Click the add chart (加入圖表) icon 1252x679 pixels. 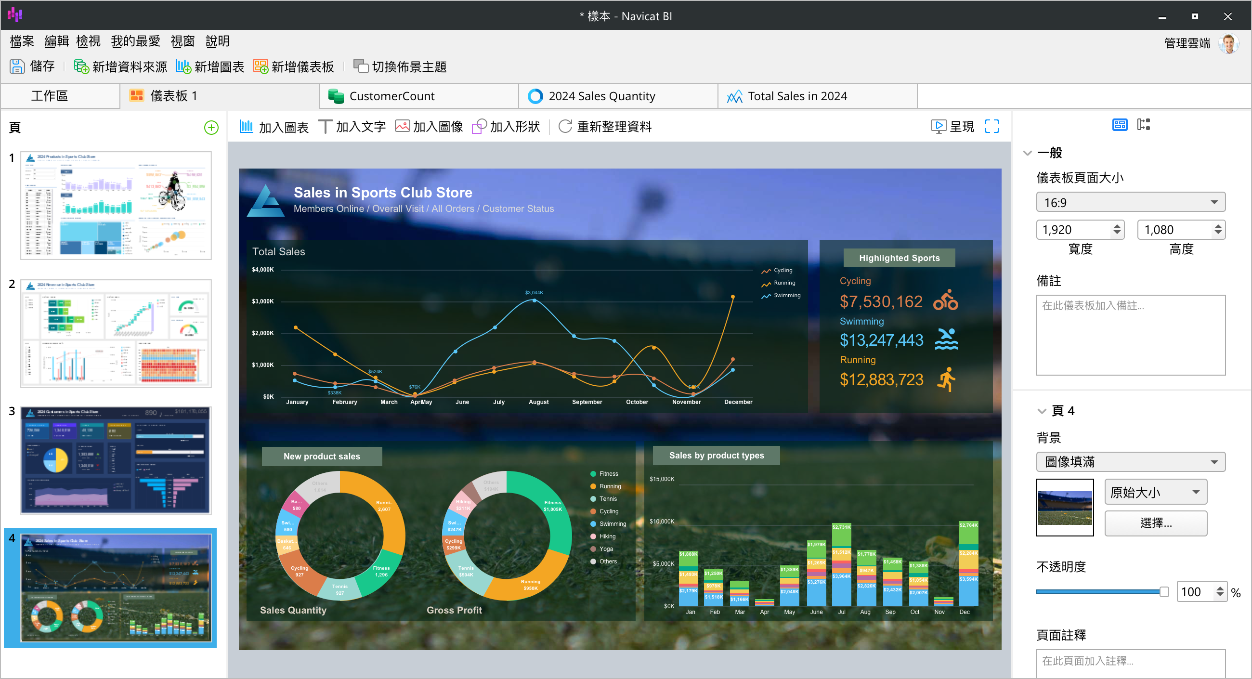click(x=247, y=127)
